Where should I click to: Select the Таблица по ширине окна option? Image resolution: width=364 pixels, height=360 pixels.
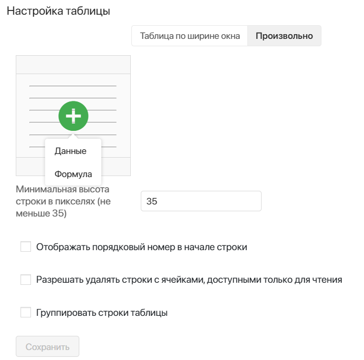(190, 36)
